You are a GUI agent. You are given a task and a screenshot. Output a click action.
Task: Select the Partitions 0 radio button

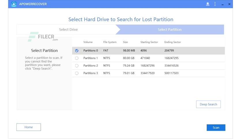(77, 51)
